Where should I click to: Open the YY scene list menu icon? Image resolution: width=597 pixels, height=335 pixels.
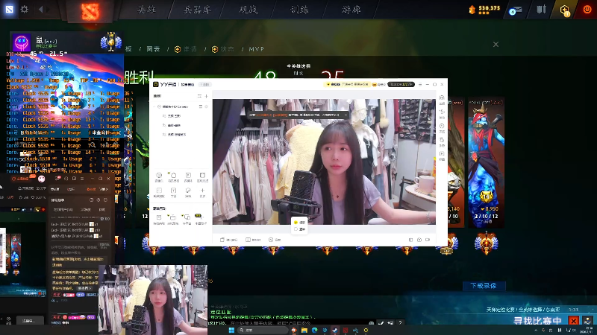click(x=199, y=96)
